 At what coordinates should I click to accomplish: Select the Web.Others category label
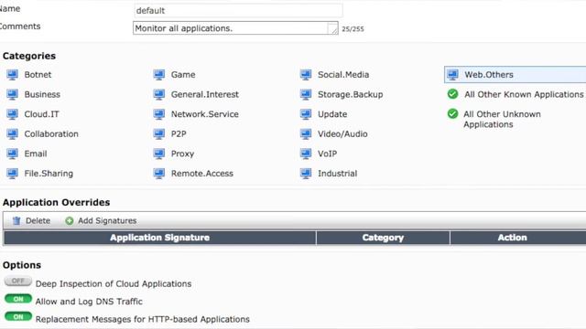489,75
